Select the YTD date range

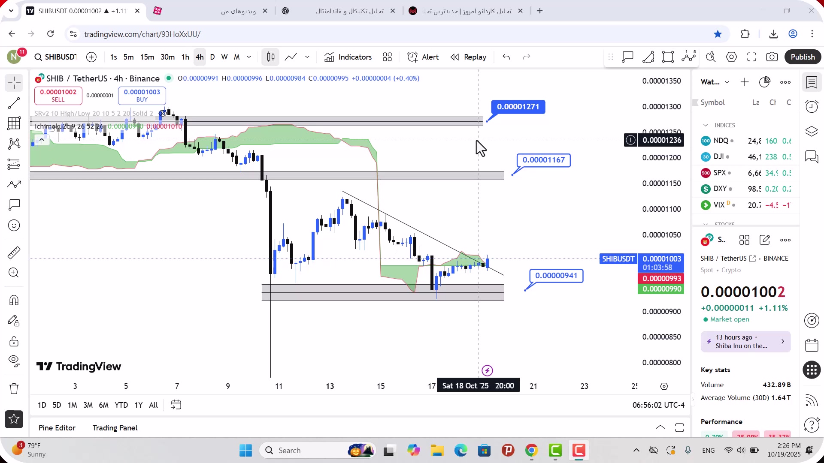[x=121, y=405]
